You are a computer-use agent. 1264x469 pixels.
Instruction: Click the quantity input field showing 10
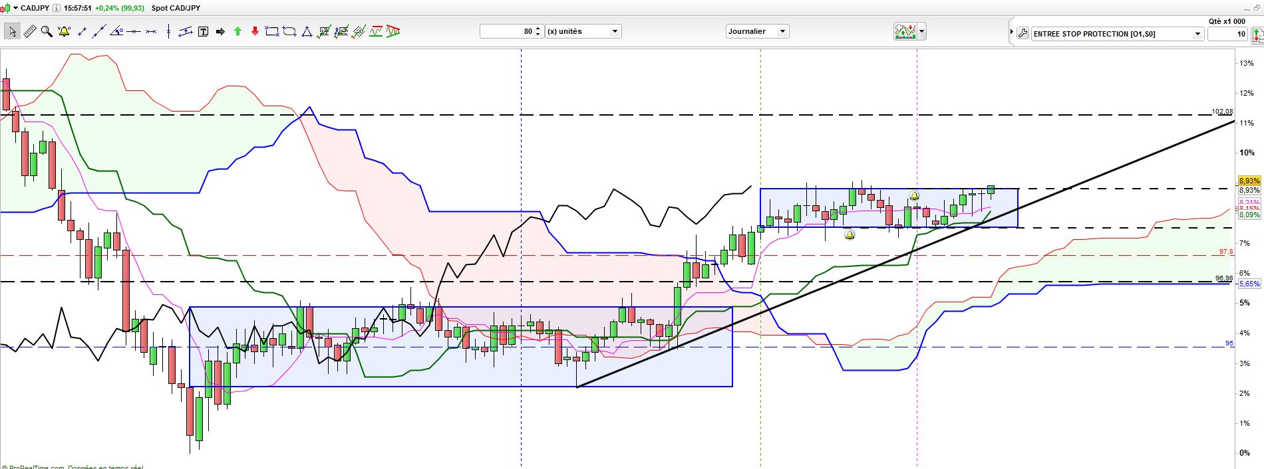point(1227,34)
